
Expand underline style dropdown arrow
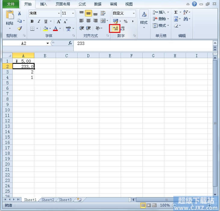[x=51, y=21]
